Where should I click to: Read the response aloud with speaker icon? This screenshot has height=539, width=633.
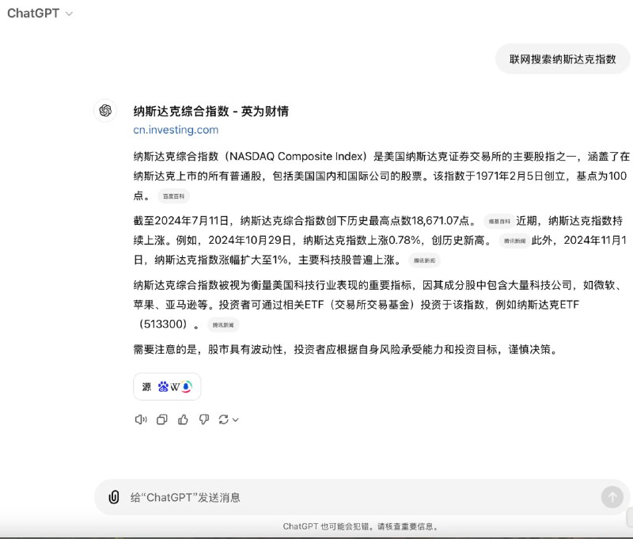(x=141, y=419)
